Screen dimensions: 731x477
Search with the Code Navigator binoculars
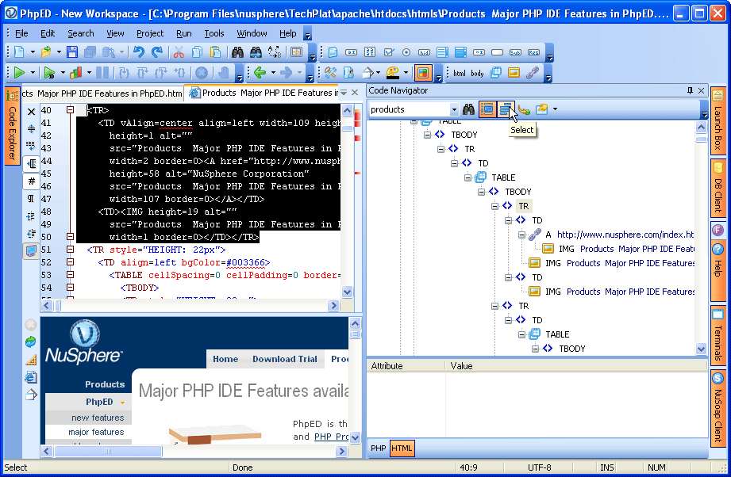click(x=468, y=109)
